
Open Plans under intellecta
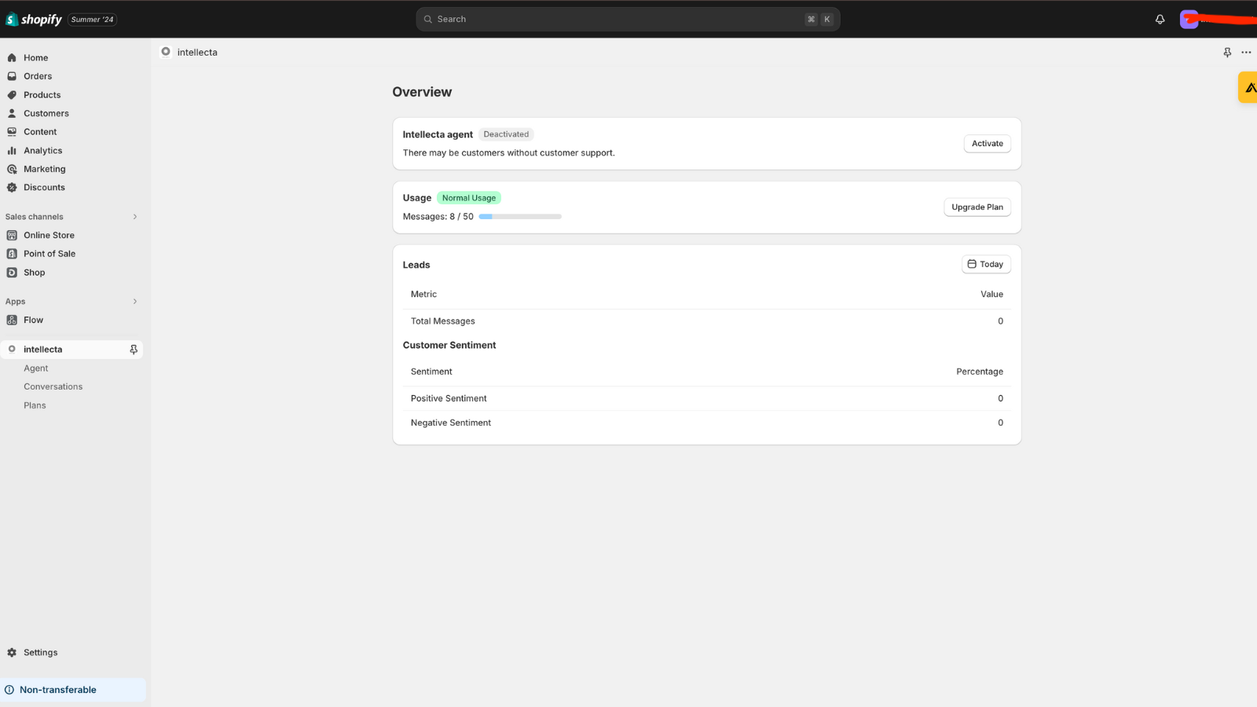pyautogui.click(x=35, y=405)
